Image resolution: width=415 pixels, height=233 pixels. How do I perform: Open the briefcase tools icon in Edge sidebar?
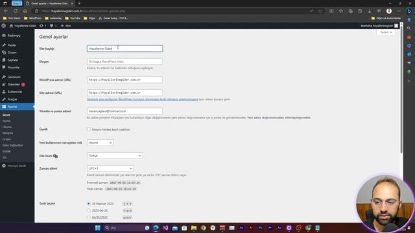(x=409, y=37)
